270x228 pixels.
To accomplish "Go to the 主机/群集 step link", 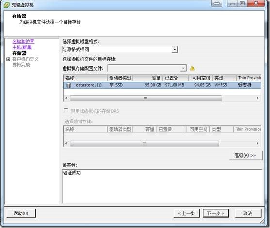I will click(22, 47).
